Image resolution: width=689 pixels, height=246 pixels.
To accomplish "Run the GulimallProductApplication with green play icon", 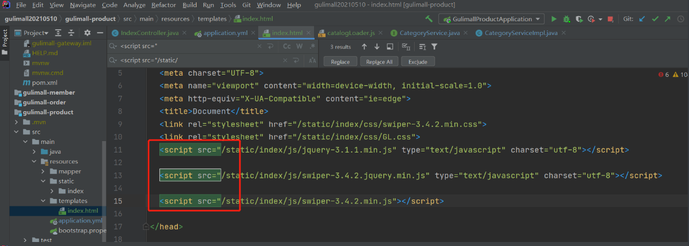I will [554, 19].
